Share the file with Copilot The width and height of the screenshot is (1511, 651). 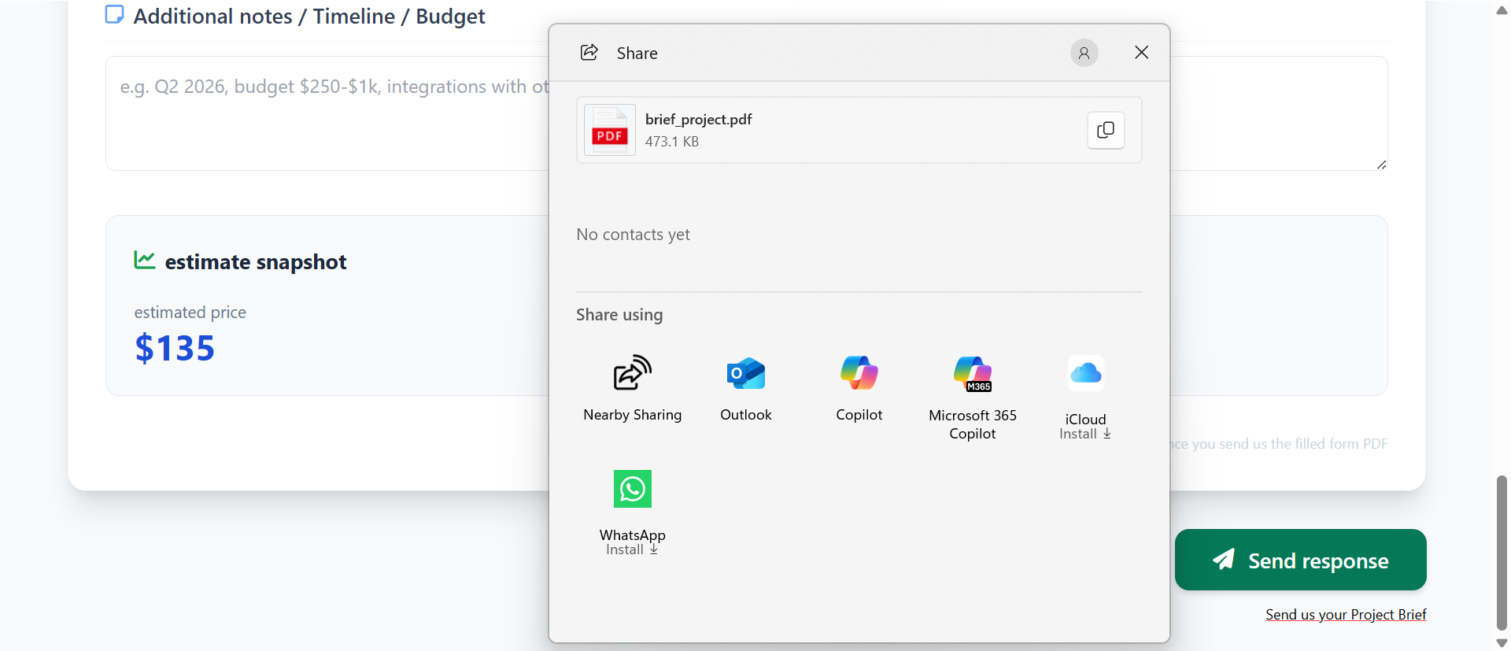pos(859,388)
